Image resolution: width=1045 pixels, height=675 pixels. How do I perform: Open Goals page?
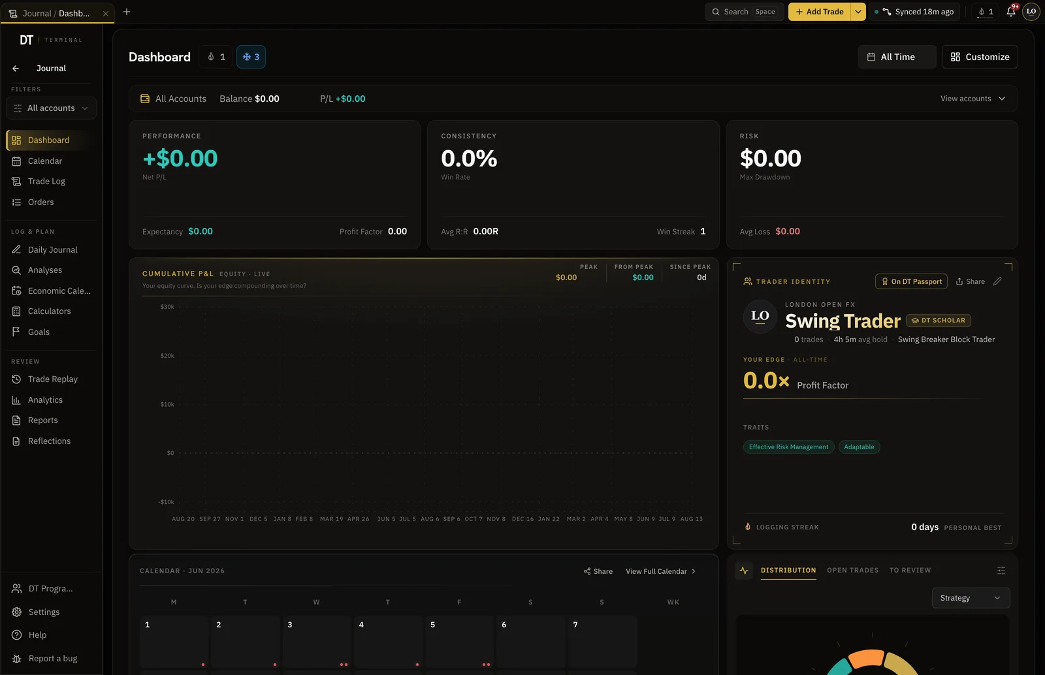[x=51, y=332]
